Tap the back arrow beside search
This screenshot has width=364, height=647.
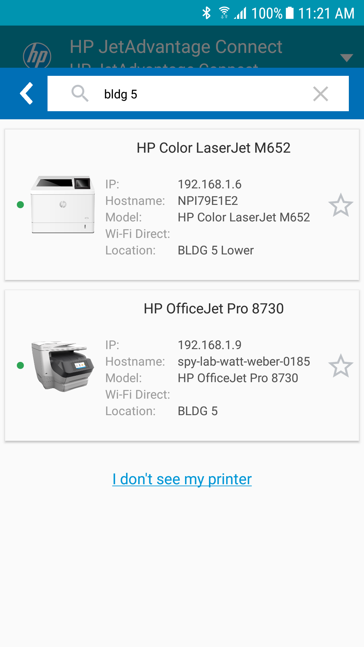tap(26, 93)
